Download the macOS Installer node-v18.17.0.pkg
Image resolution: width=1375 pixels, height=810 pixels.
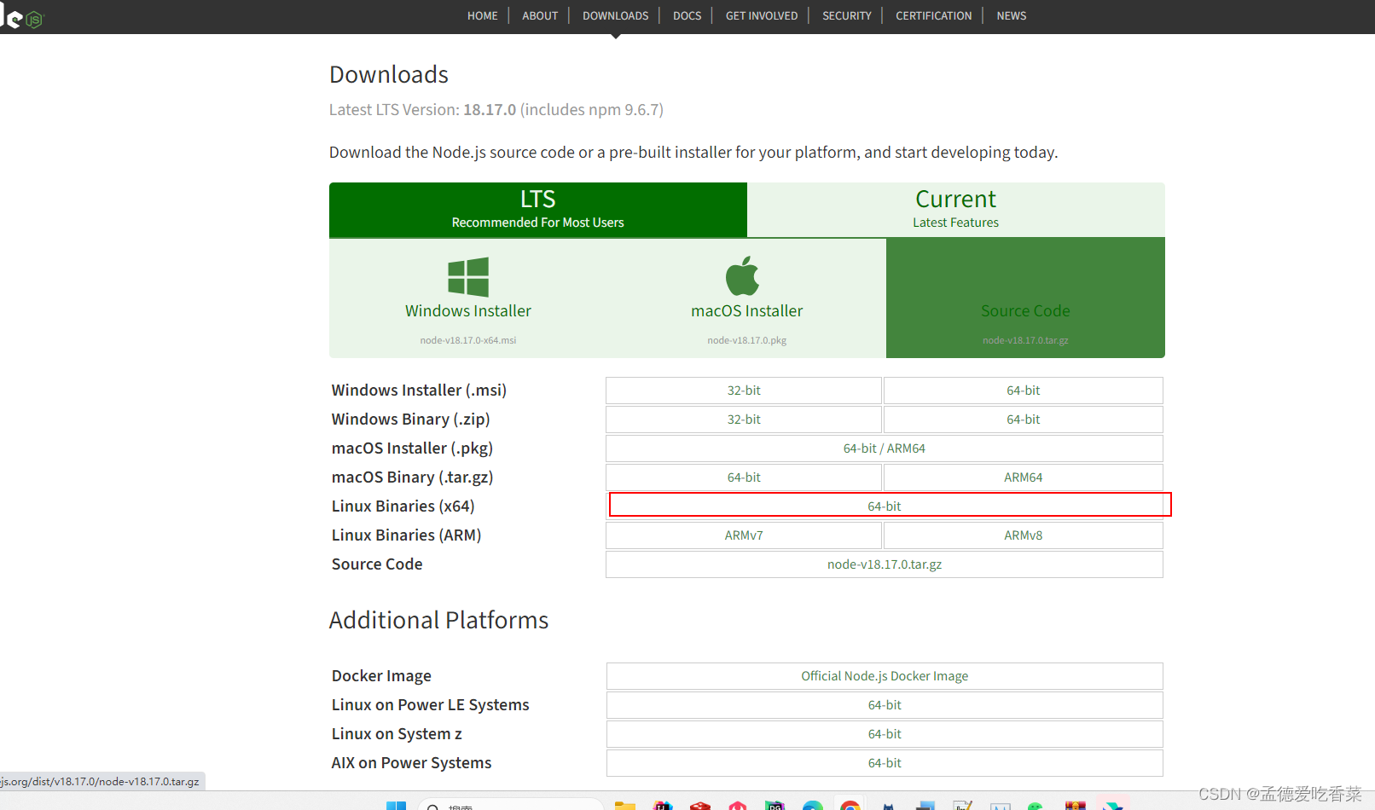(x=747, y=298)
